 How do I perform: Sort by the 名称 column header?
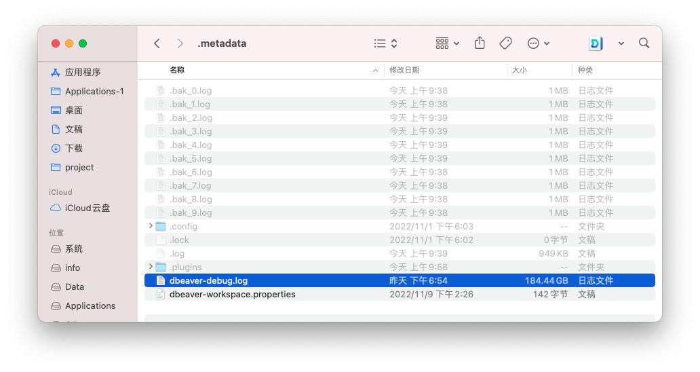click(x=177, y=70)
